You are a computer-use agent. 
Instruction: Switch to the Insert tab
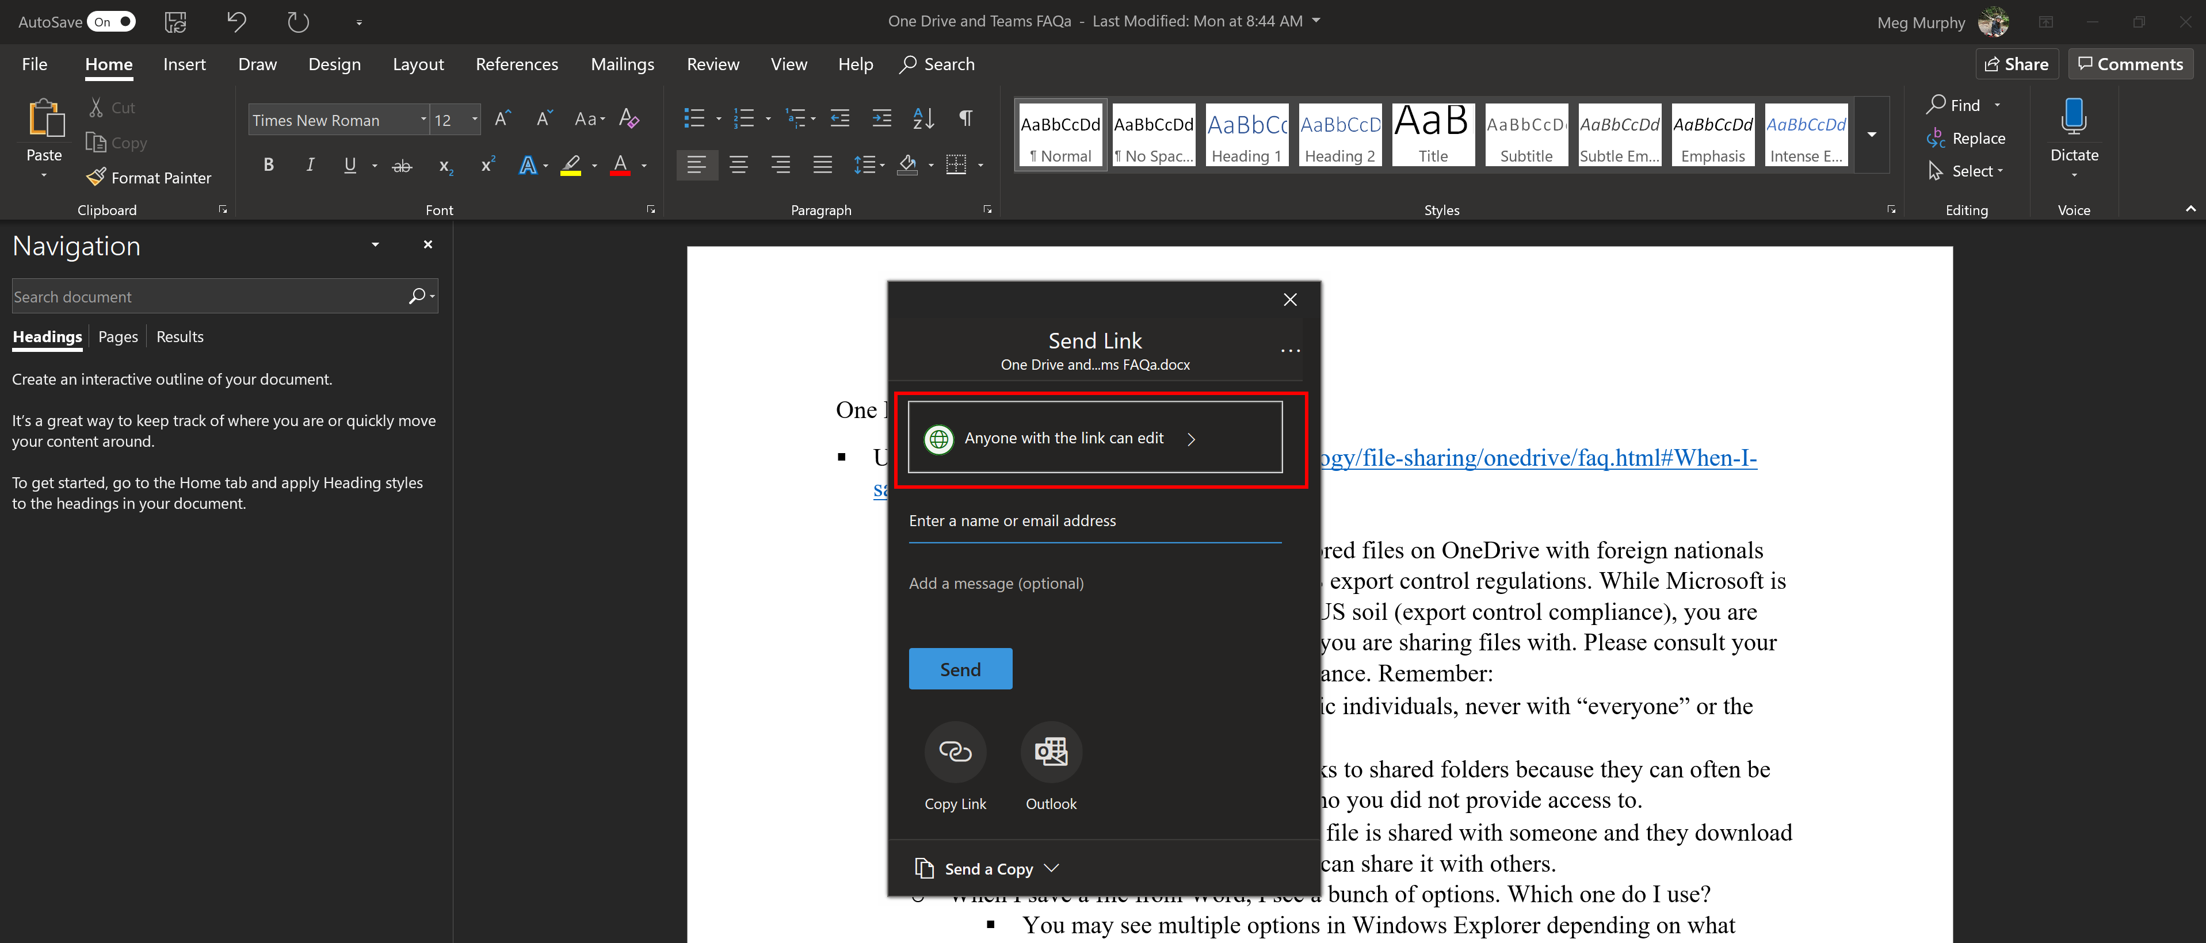point(184,64)
